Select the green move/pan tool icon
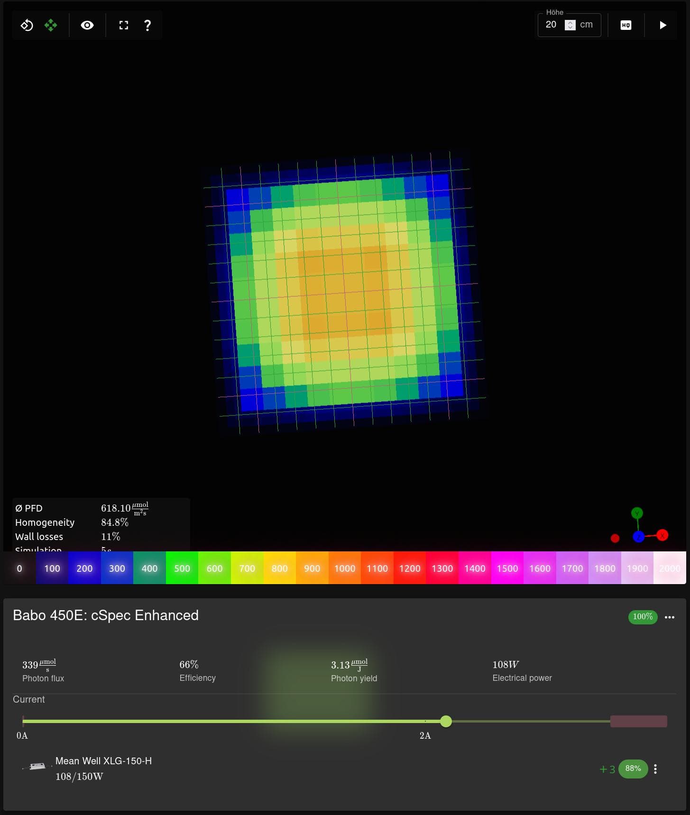 point(51,25)
